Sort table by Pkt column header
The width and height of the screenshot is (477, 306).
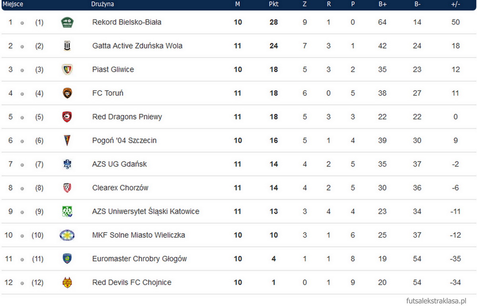(273, 4)
